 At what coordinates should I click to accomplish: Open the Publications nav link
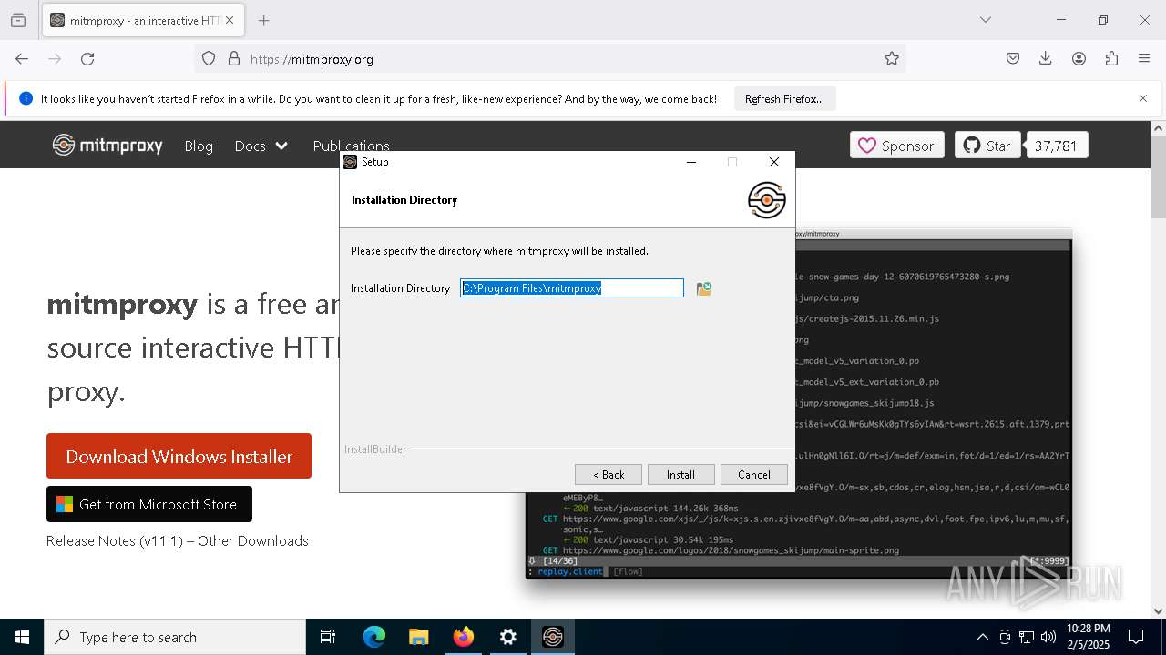[x=351, y=146]
